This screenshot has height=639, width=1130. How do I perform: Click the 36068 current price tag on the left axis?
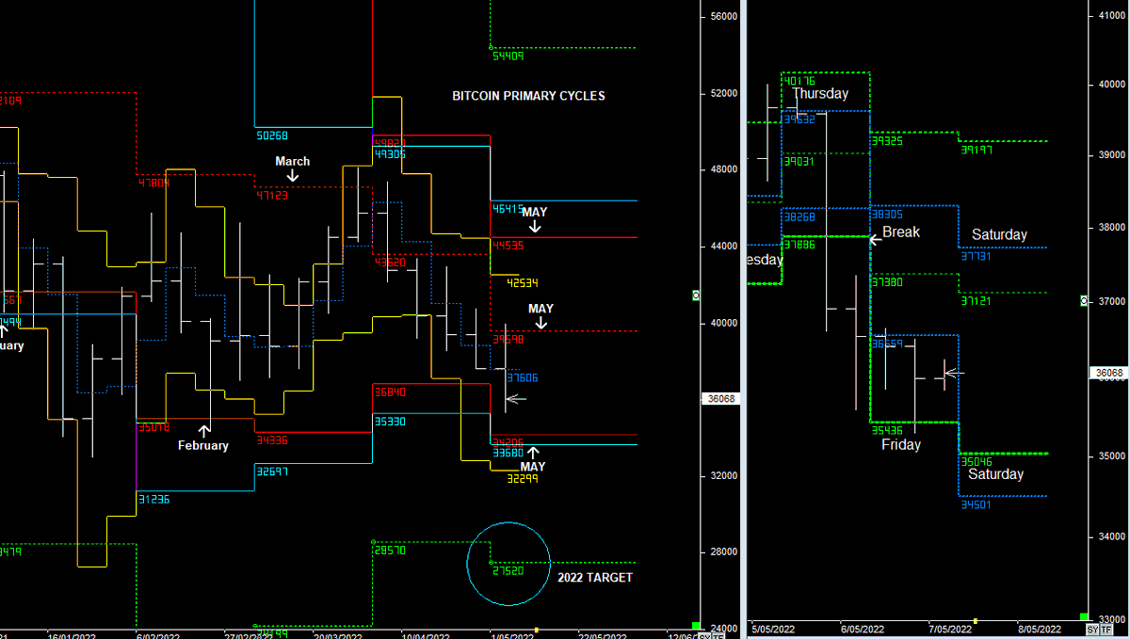(722, 399)
